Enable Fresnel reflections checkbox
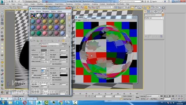186x105 pixels. click(x=32, y=57)
